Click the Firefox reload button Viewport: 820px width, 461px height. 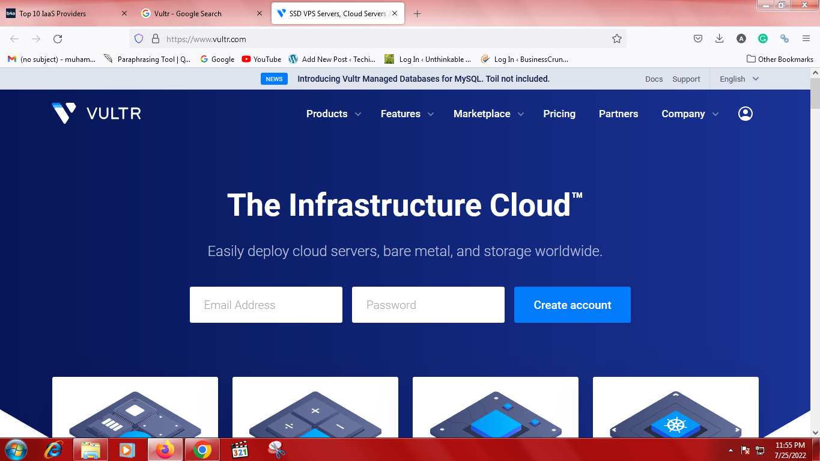[58, 39]
